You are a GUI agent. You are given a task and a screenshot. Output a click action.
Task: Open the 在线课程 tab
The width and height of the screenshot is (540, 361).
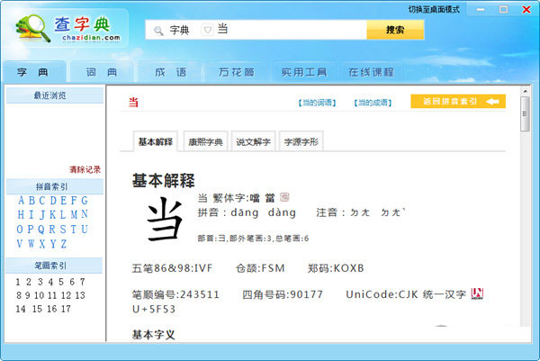click(371, 72)
